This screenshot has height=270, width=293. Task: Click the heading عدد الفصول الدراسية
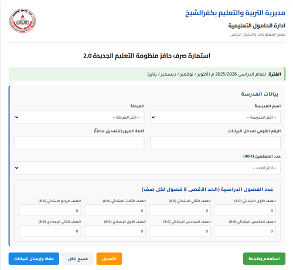click(x=207, y=189)
